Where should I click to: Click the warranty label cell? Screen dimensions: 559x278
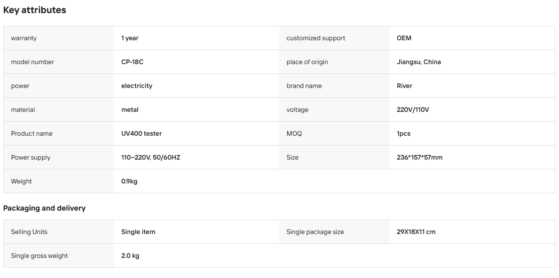click(x=59, y=38)
